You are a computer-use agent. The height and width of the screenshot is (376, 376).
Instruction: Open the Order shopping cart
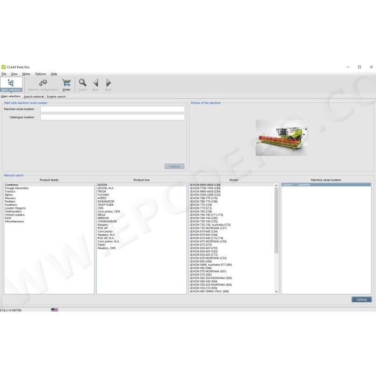coord(67,84)
